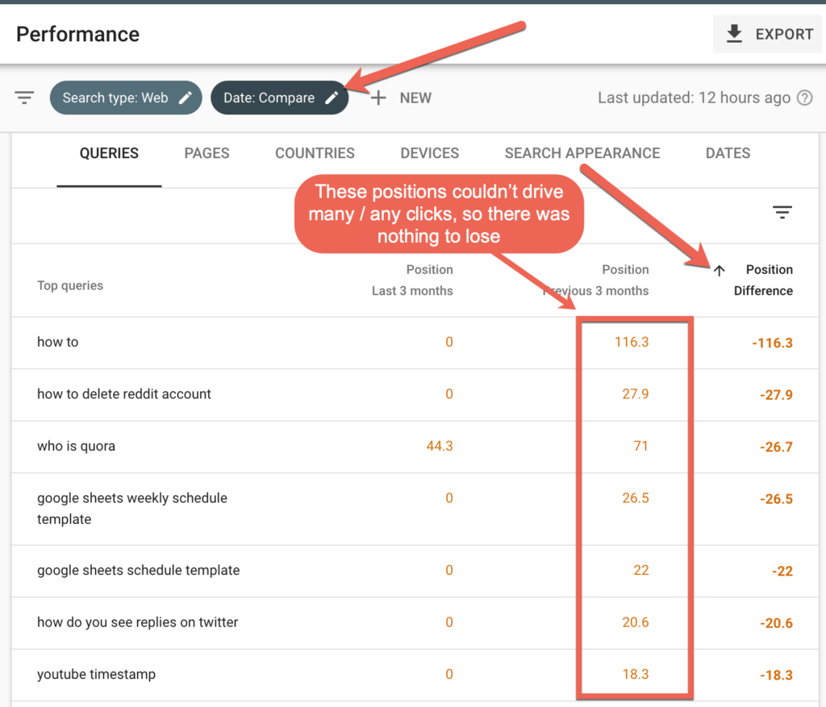Image resolution: width=826 pixels, height=707 pixels.
Task: Open the filter list icon beside Search type
Action: click(25, 98)
